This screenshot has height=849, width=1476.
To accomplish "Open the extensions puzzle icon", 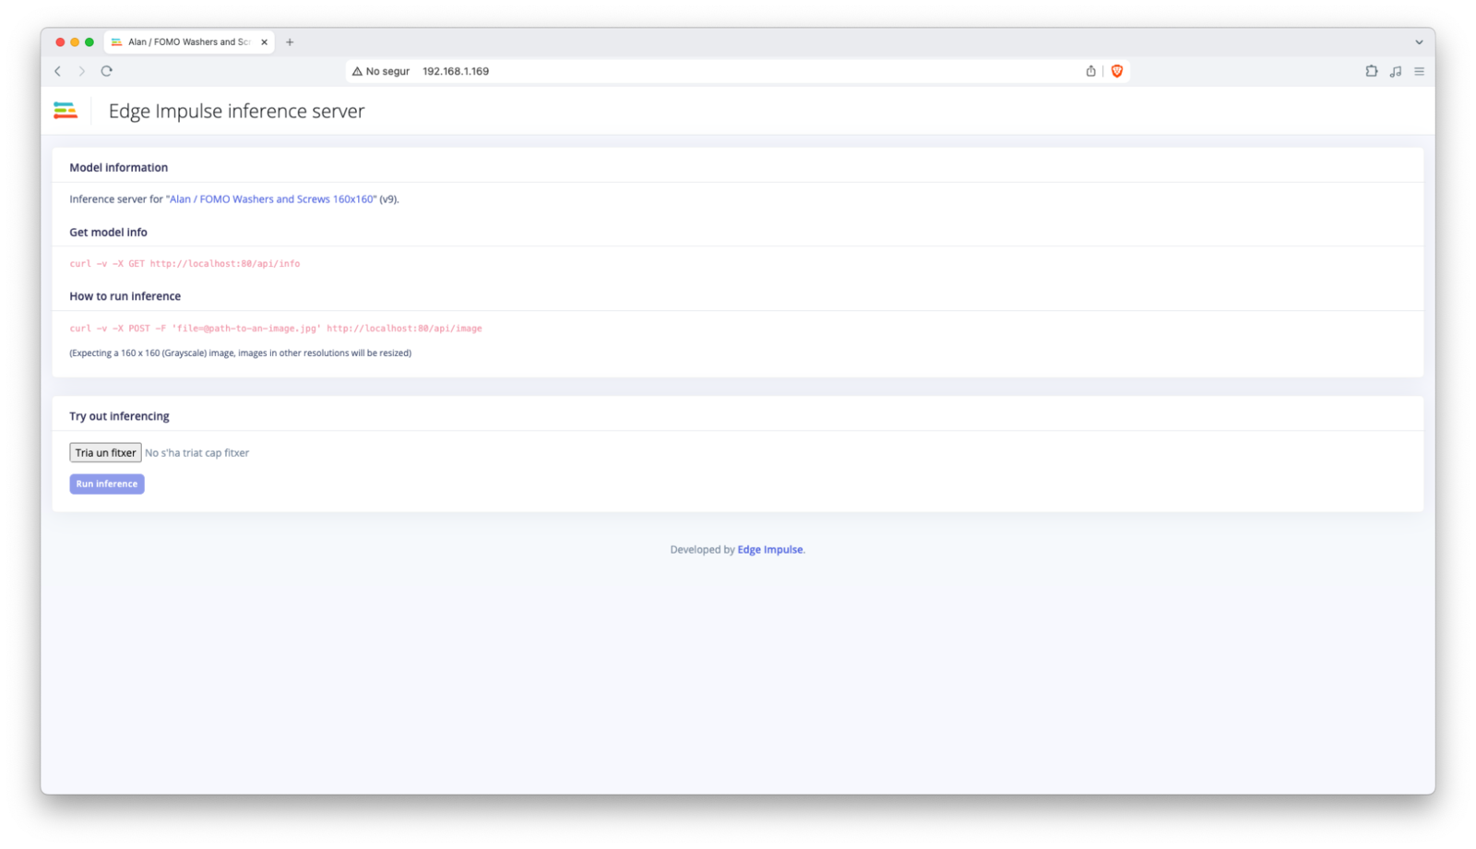I will coord(1372,71).
